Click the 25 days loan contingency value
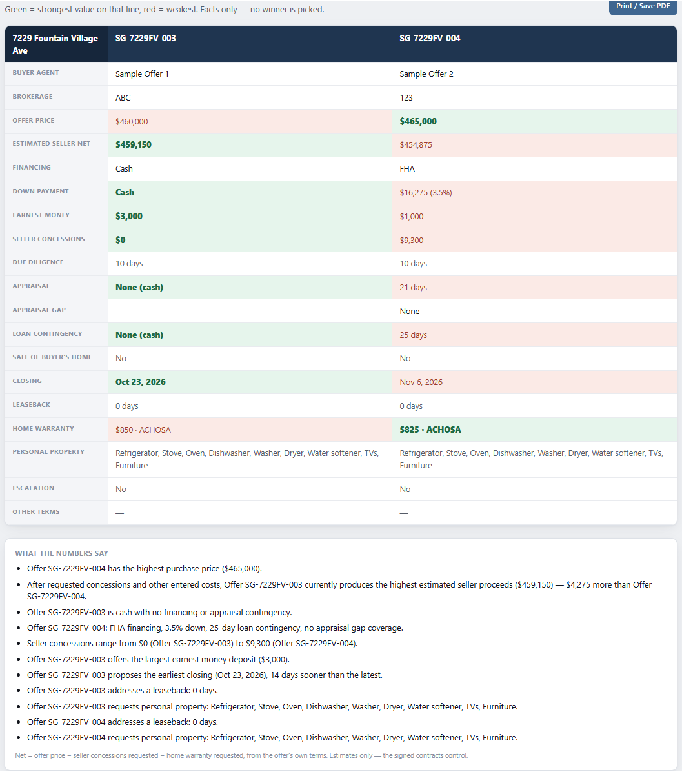682x772 pixels. tap(413, 335)
